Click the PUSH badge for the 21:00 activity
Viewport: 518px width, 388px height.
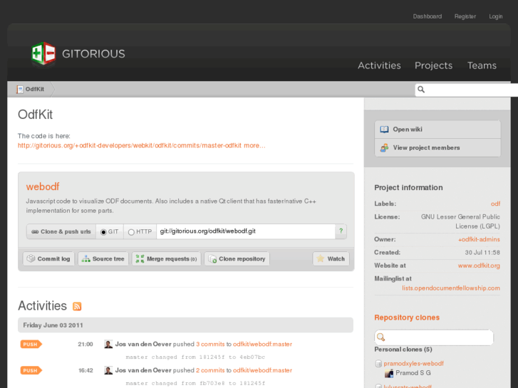[31, 345]
